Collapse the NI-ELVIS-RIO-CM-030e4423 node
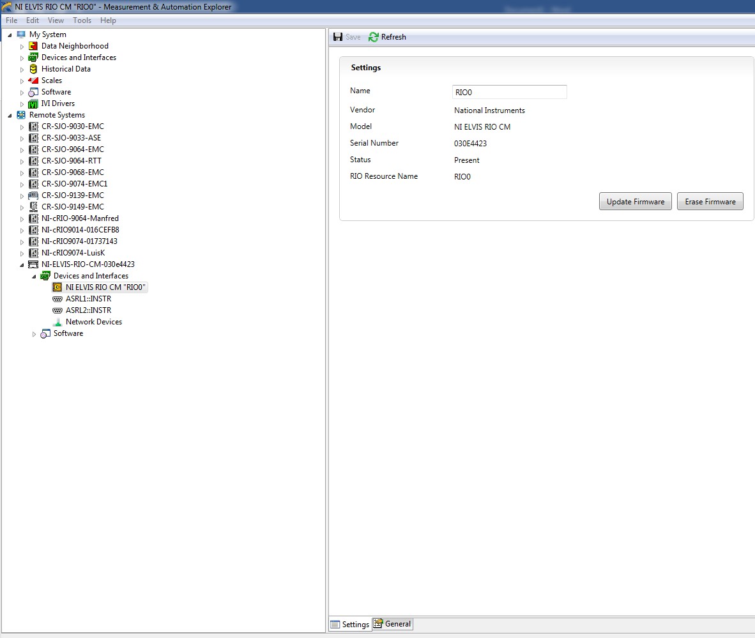Screen dimensions: 755x638 click(22, 265)
